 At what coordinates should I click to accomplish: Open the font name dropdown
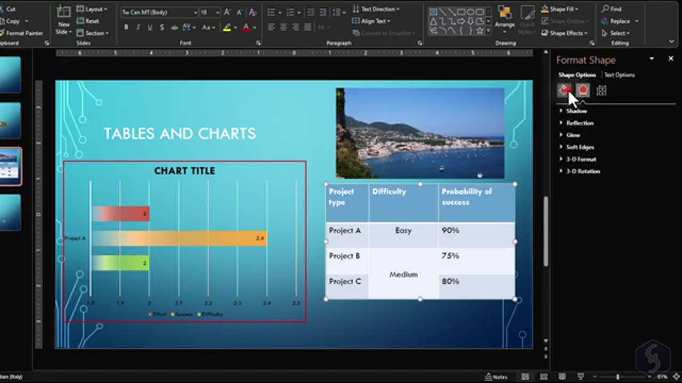point(195,12)
